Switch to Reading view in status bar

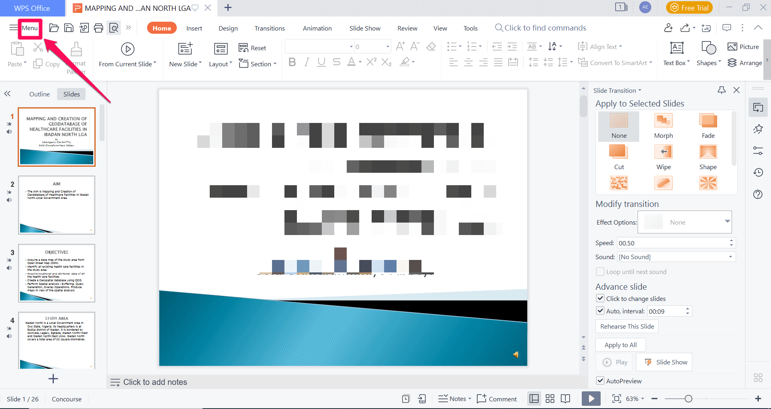point(565,399)
